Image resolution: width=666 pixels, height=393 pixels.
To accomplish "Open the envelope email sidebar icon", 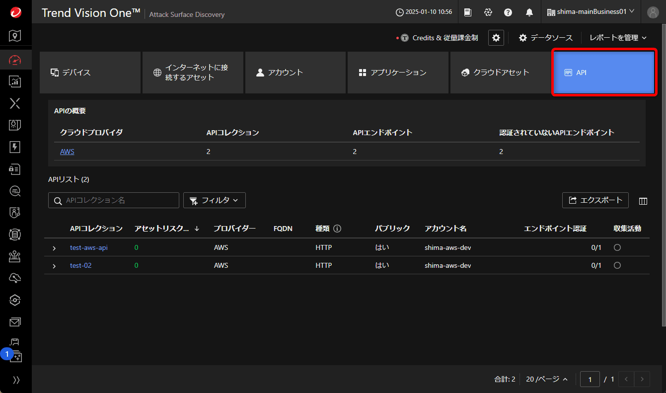I will click(15, 322).
